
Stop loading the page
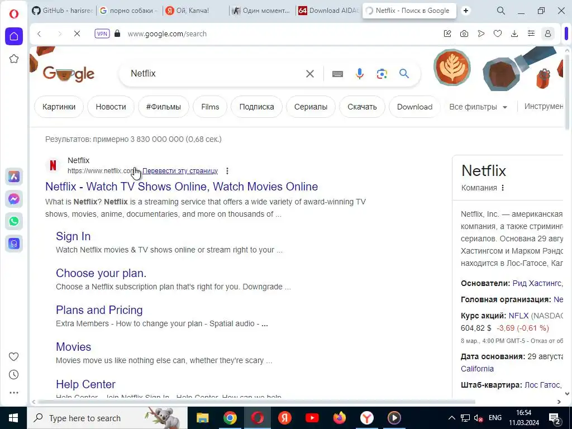click(77, 34)
